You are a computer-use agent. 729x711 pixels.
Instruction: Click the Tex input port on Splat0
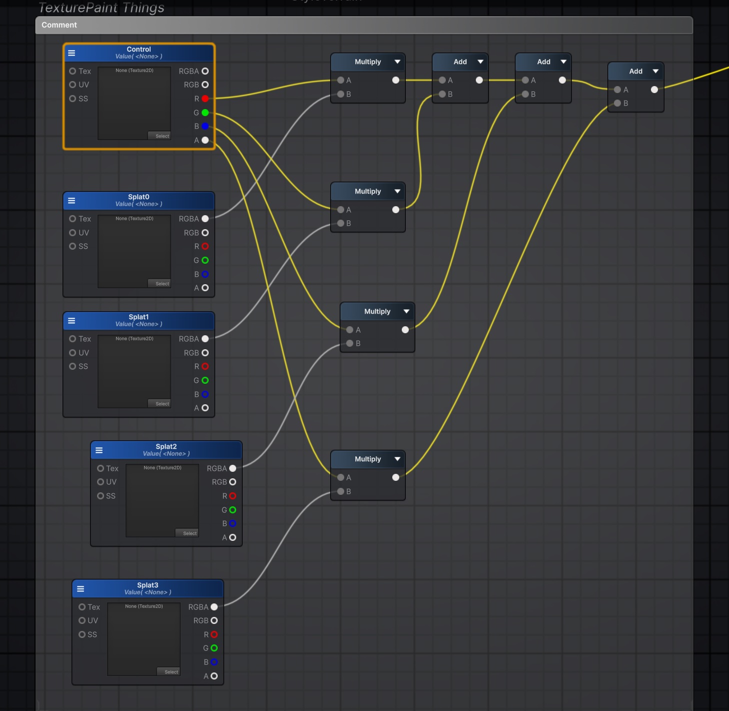pos(73,219)
